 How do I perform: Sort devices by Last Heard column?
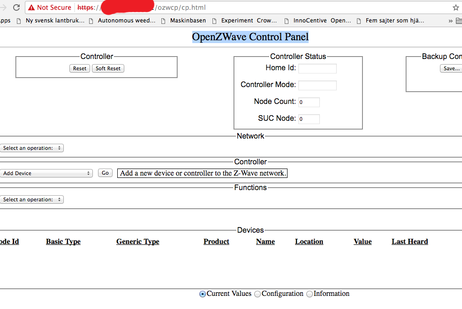[410, 242]
